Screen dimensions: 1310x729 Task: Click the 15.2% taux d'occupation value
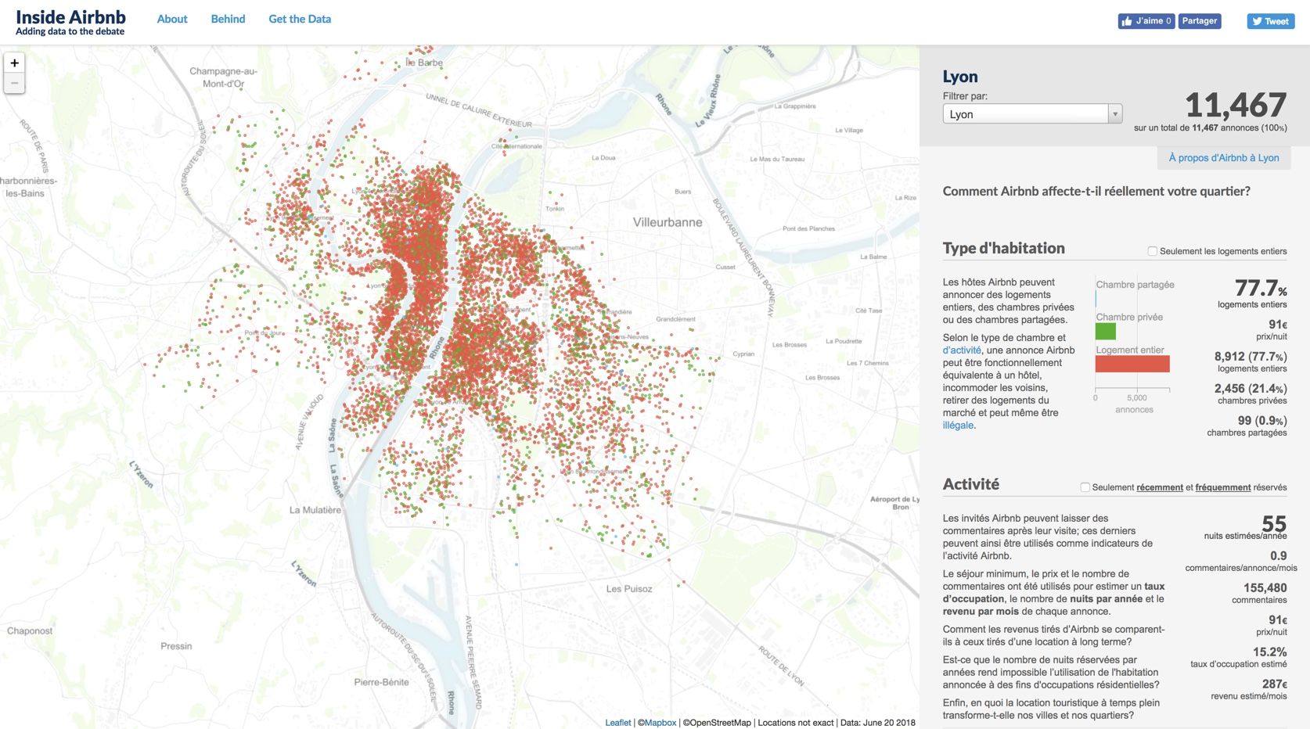coord(1270,652)
